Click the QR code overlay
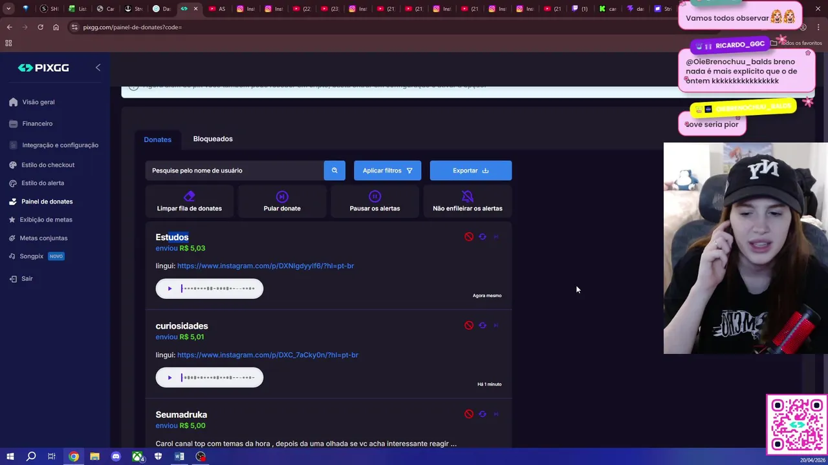Viewport: 828px width, 465px height. tap(797, 424)
